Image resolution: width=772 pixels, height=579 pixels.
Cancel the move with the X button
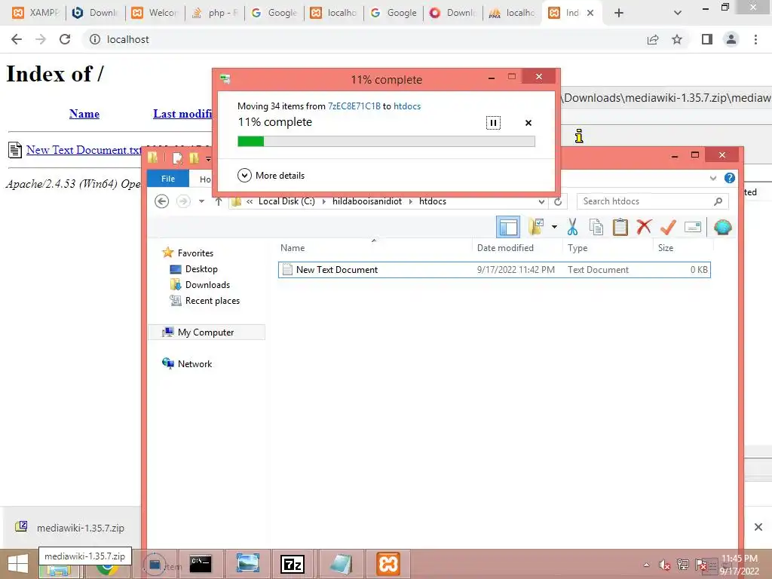(x=528, y=123)
